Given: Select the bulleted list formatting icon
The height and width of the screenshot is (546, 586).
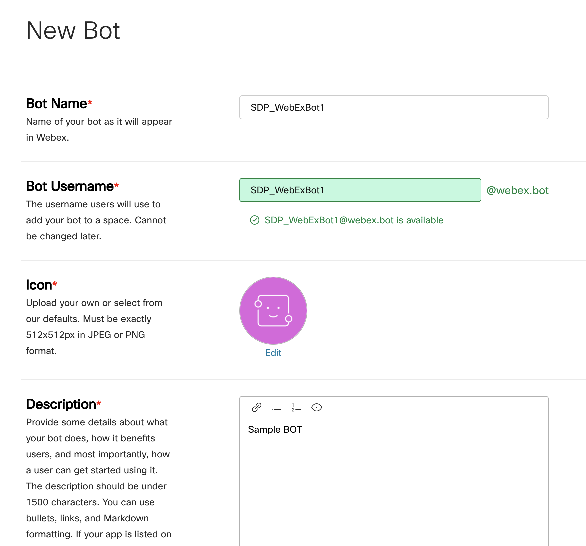Looking at the screenshot, I should (276, 407).
